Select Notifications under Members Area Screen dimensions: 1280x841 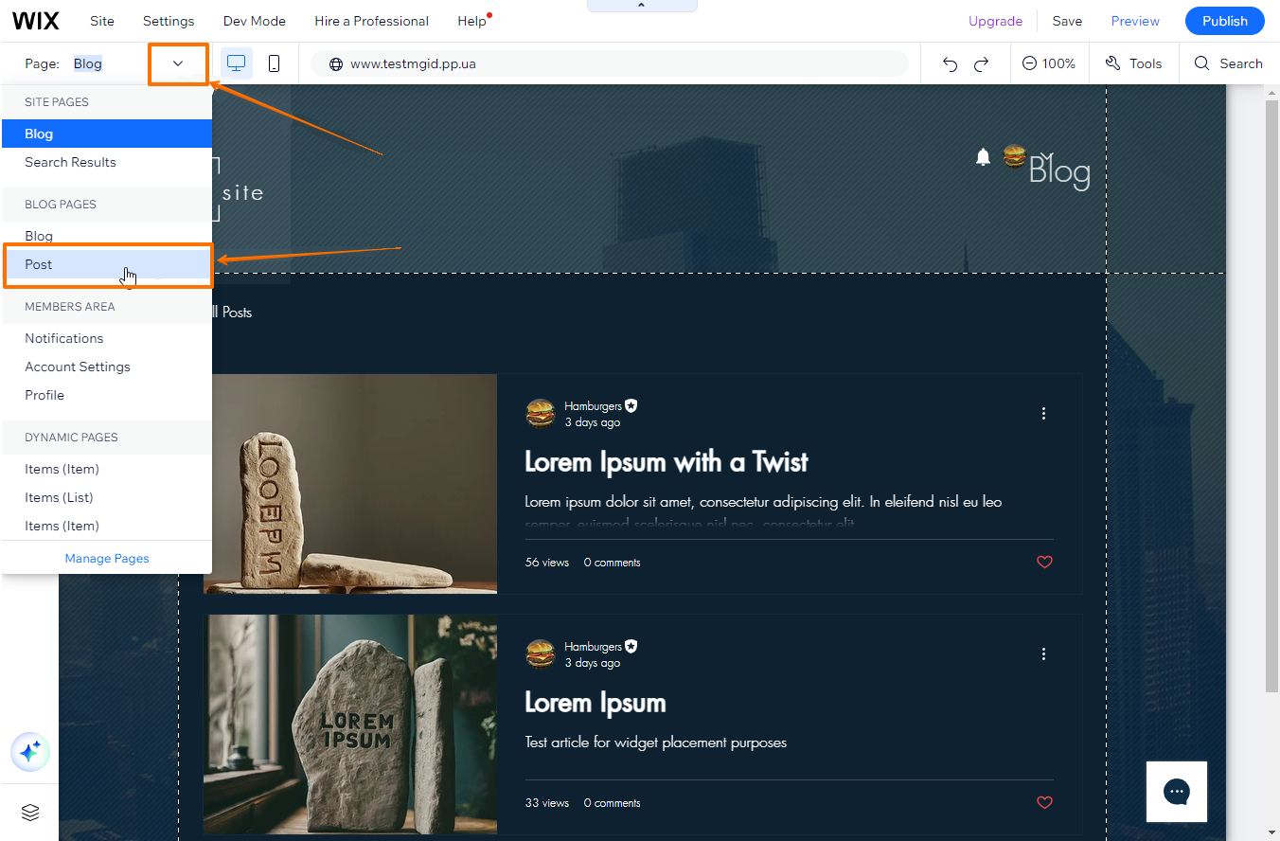[x=63, y=338]
